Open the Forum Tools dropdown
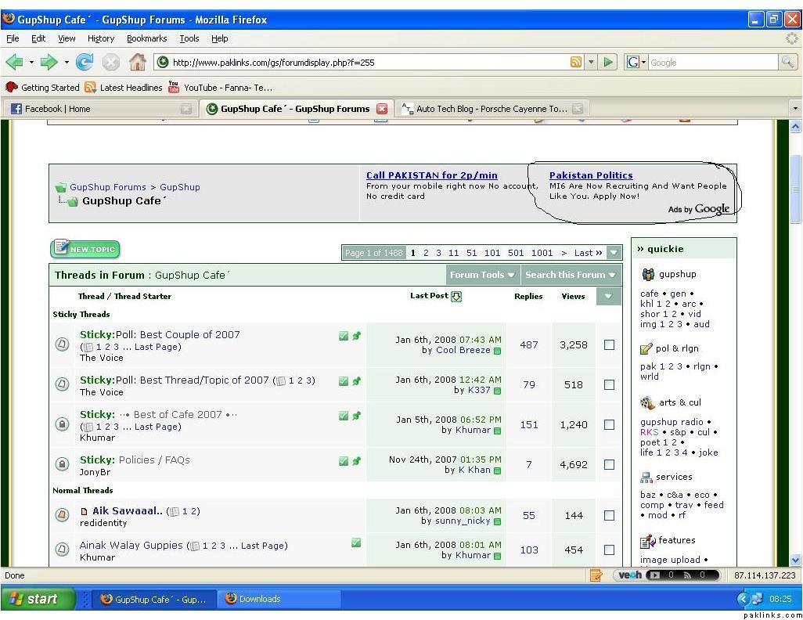The height and width of the screenshot is (620, 803). click(x=482, y=275)
